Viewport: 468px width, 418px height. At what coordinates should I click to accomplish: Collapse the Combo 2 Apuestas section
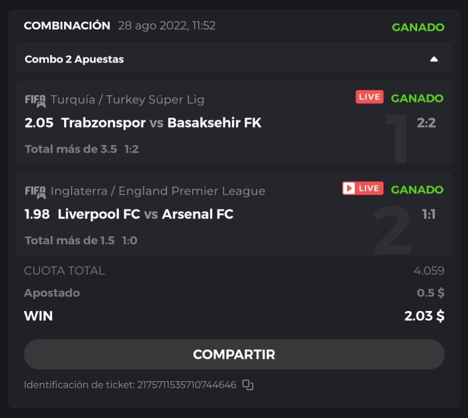click(434, 59)
